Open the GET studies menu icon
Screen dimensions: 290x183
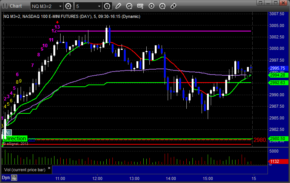click(x=140, y=6)
